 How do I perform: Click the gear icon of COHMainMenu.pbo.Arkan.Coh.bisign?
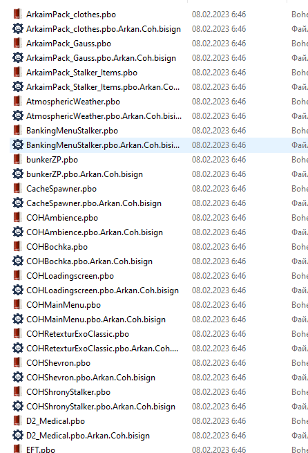(17, 319)
